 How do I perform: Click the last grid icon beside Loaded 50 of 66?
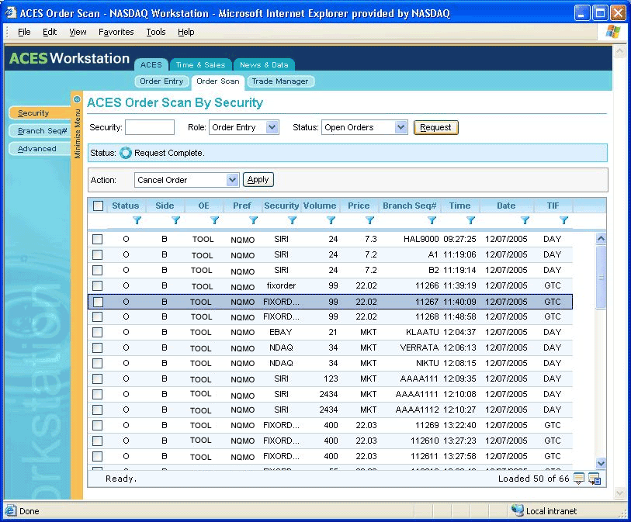pyautogui.click(x=595, y=479)
